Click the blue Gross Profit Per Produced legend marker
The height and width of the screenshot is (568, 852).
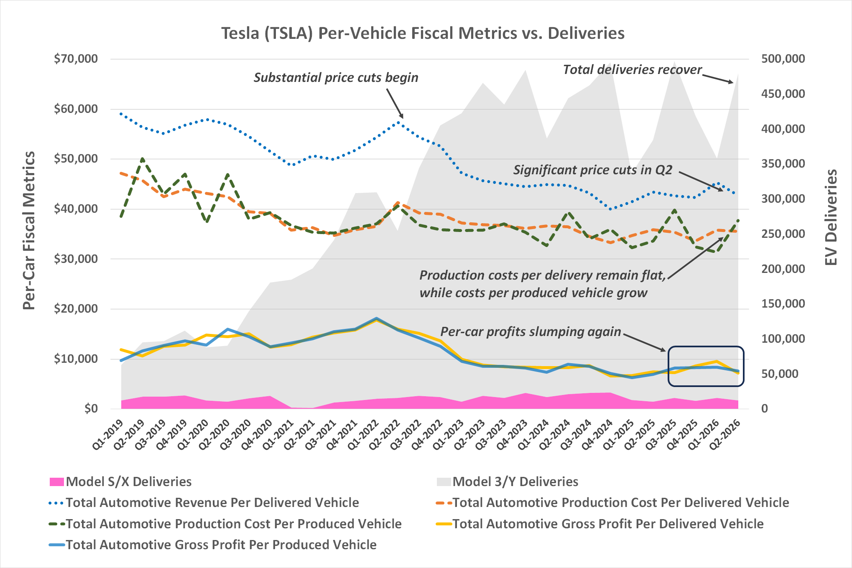(56, 545)
